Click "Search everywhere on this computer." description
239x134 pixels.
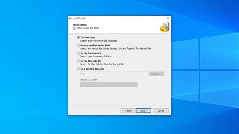(x=99, y=41)
